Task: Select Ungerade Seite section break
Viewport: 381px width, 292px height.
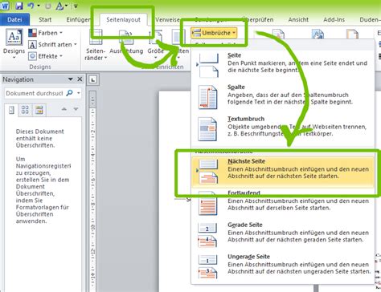Action: [x=283, y=267]
